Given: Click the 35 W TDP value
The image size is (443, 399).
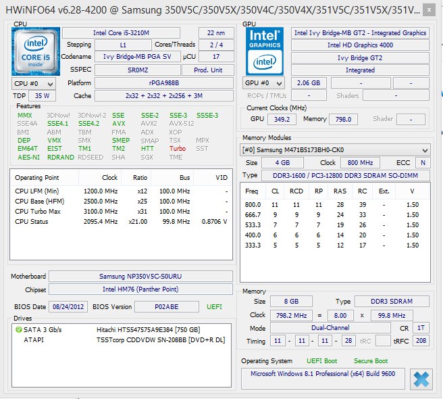Looking at the screenshot, I should [42, 95].
